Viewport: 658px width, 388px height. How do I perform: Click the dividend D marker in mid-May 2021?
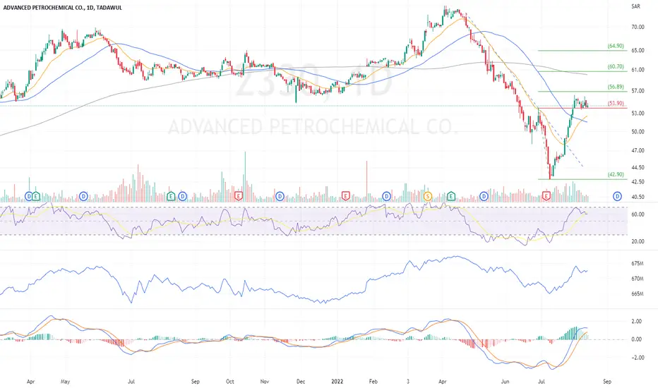tap(83, 196)
